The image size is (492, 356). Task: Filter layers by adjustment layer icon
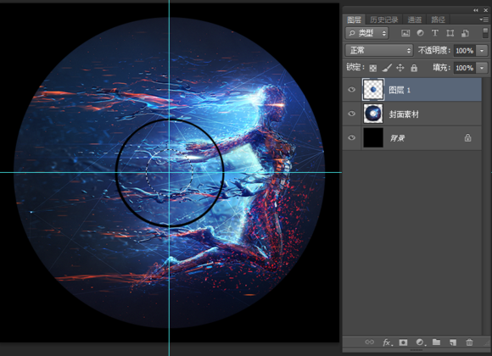click(x=420, y=33)
